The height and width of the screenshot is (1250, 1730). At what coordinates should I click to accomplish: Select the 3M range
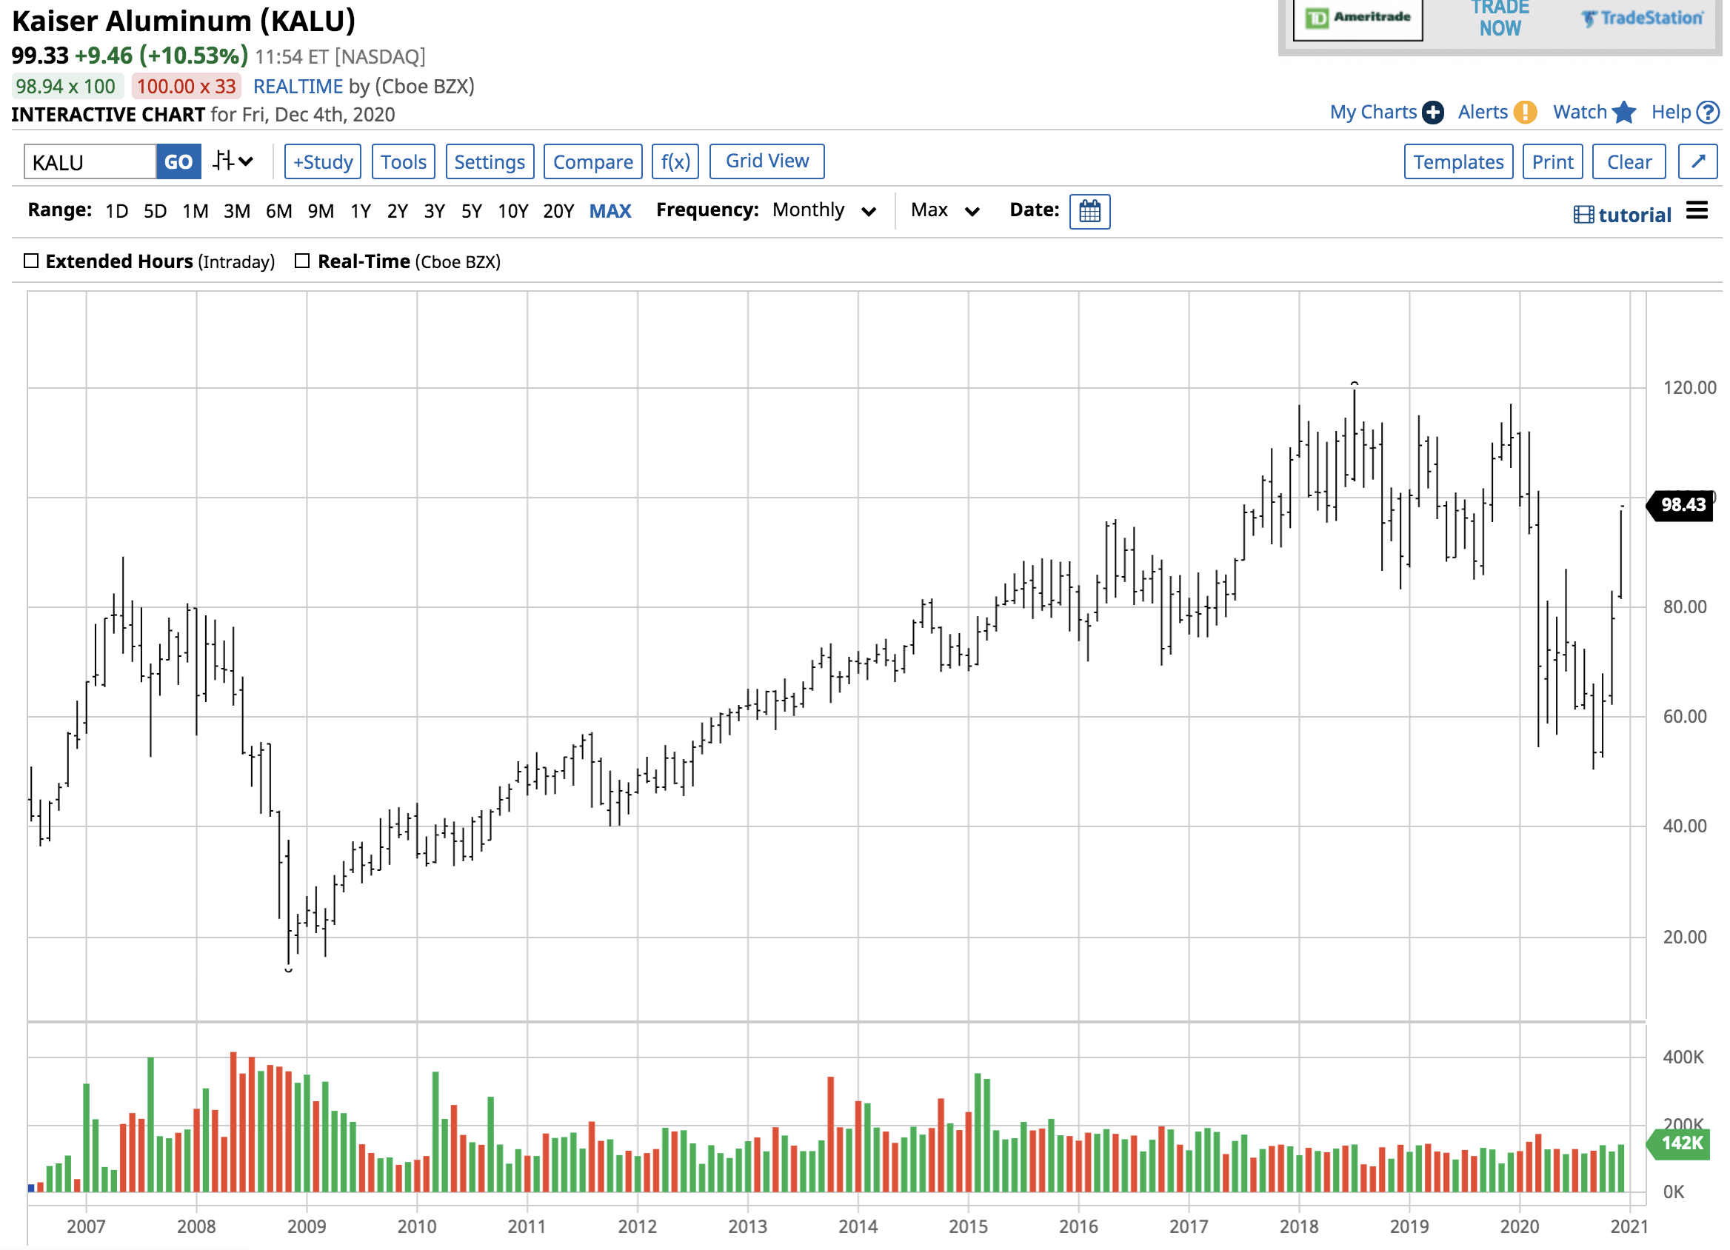pyautogui.click(x=236, y=210)
